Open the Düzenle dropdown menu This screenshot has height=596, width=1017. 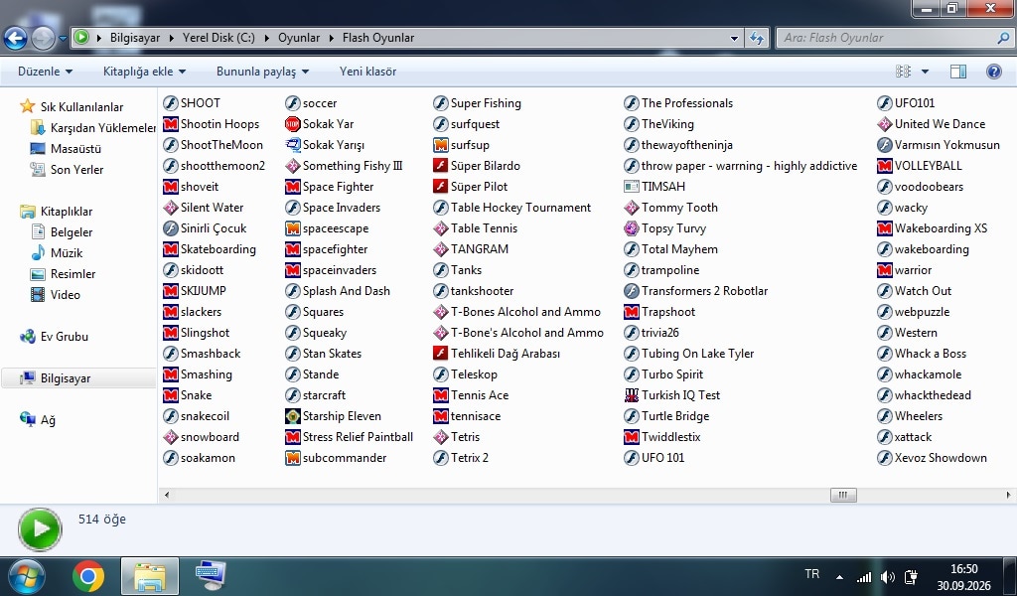pos(45,72)
